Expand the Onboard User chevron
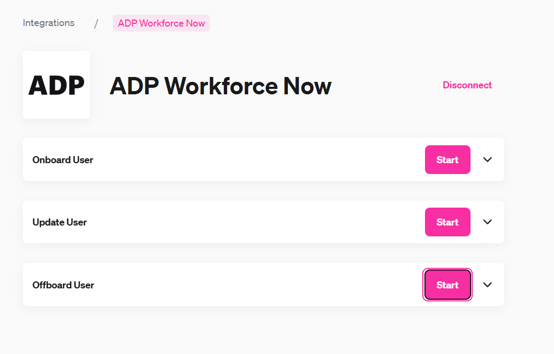The height and width of the screenshot is (354, 554). tap(487, 160)
